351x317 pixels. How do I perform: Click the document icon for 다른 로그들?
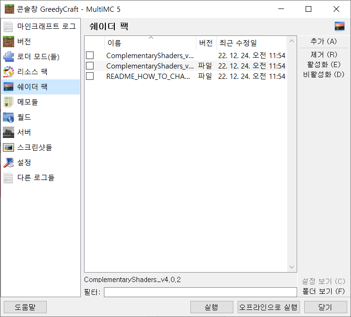(x=9, y=178)
